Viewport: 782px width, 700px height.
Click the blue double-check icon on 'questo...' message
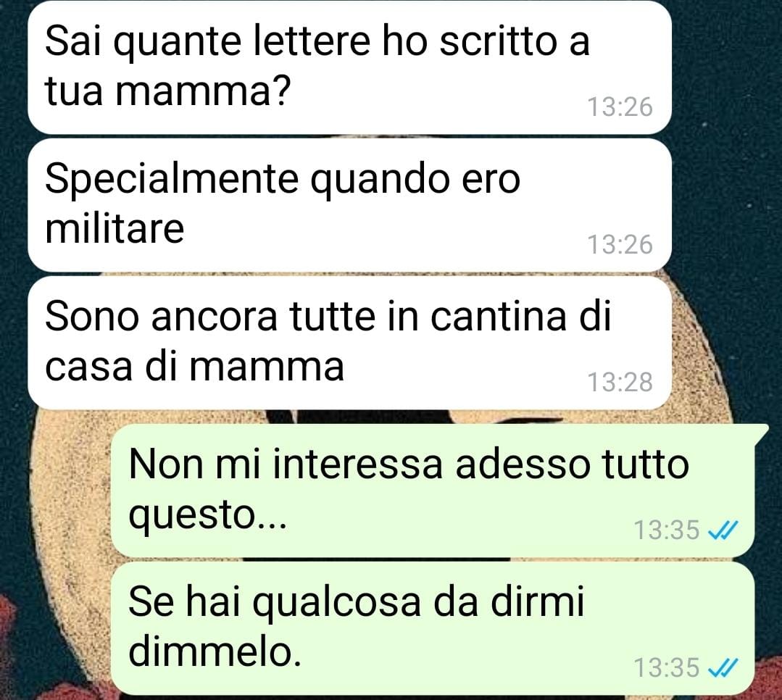723,530
